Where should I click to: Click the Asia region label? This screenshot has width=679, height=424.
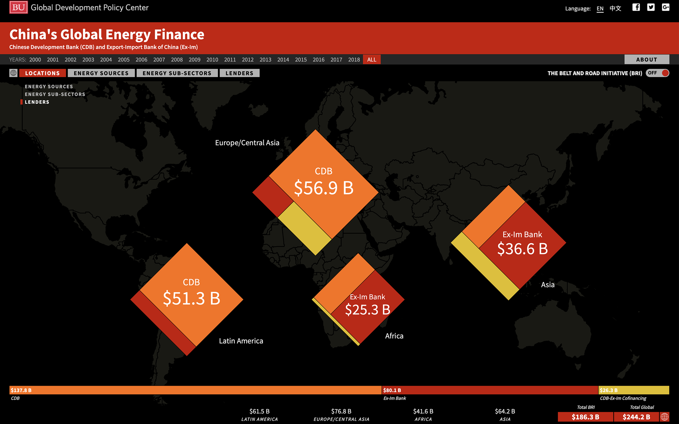click(x=548, y=285)
